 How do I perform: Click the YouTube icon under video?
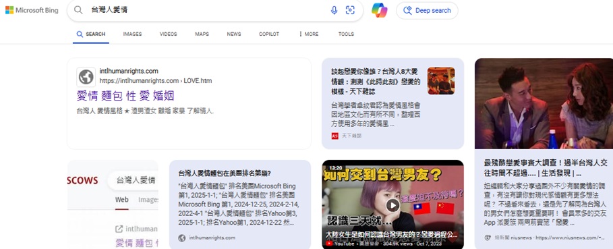329,244
